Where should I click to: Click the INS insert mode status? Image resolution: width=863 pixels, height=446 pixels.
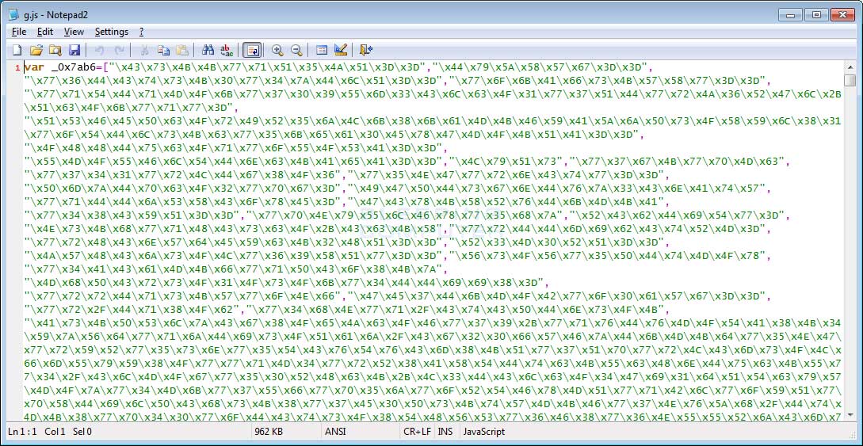[x=445, y=433]
